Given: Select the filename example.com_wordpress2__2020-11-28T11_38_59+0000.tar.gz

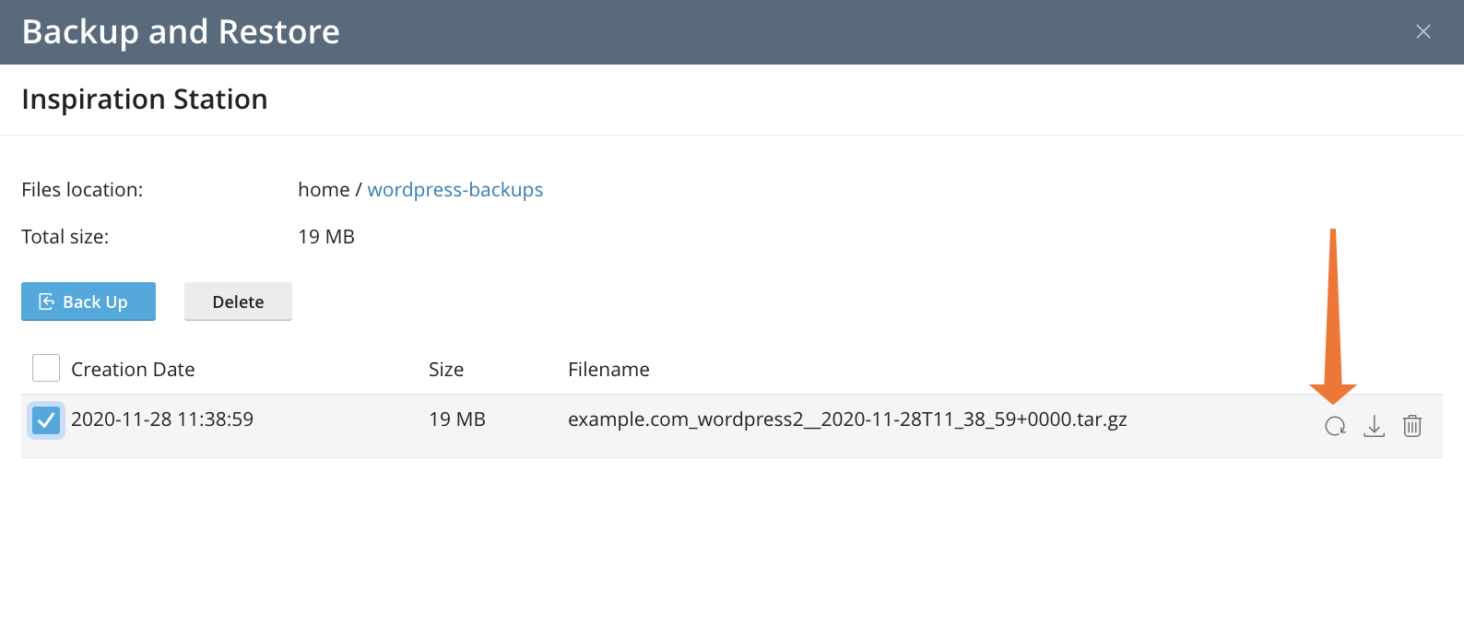Looking at the screenshot, I should click(x=847, y=419).
